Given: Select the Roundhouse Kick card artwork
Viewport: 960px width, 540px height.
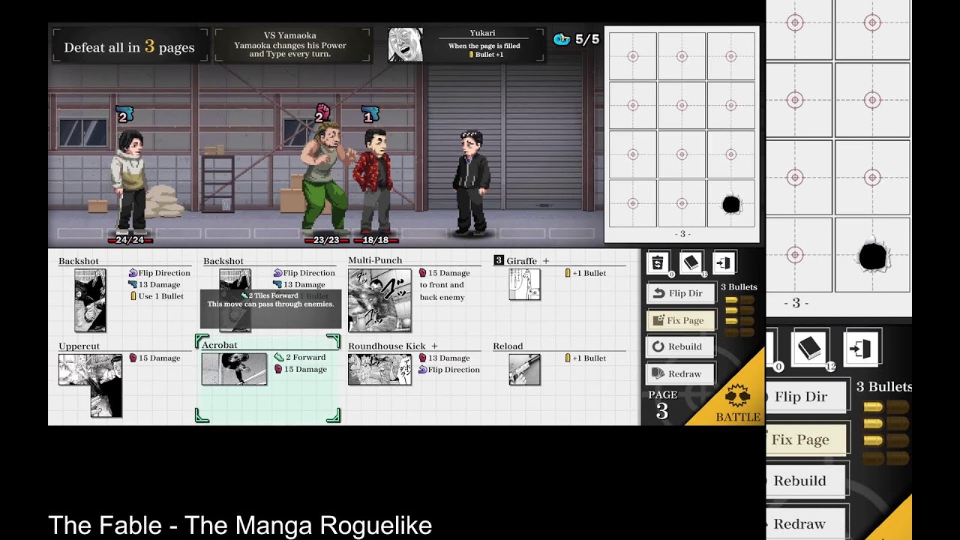Looking at the screenshot, I should tap(379, 370).
